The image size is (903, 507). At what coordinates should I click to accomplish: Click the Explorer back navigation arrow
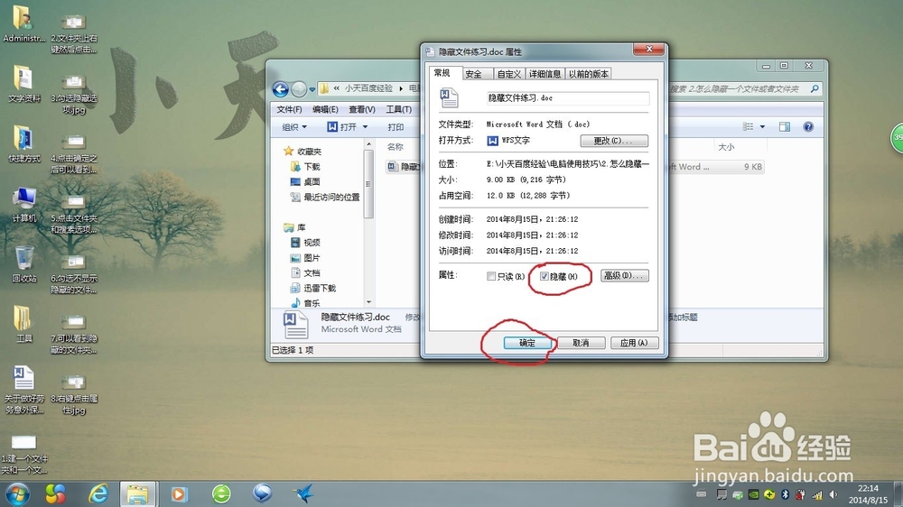(x=281, y=89)
